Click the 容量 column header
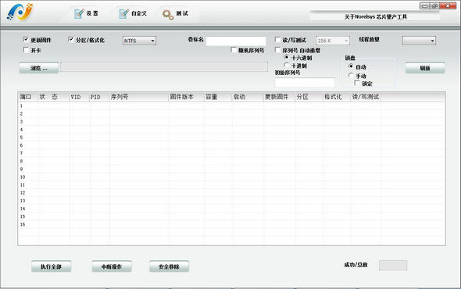Image resolution: width=461 pixels, height=289 pixels. coord(218,97)
